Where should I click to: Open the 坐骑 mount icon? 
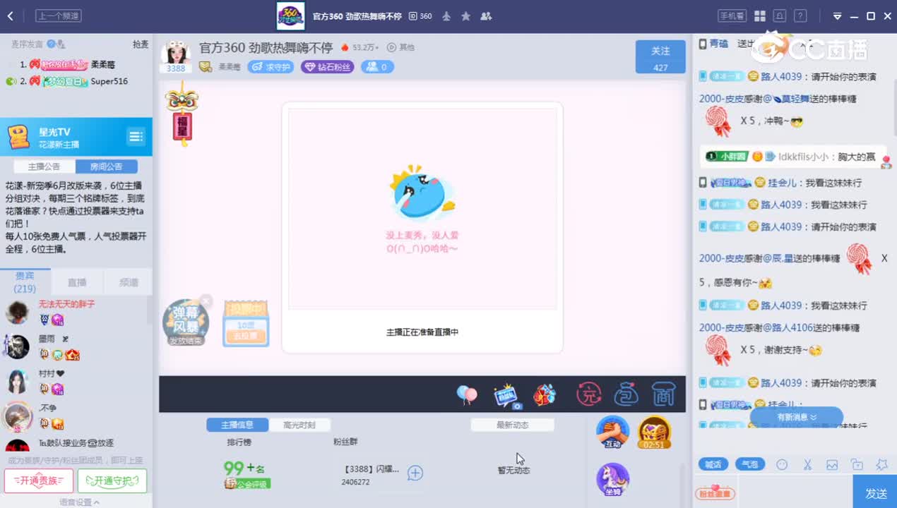click(x=612, y=480)
